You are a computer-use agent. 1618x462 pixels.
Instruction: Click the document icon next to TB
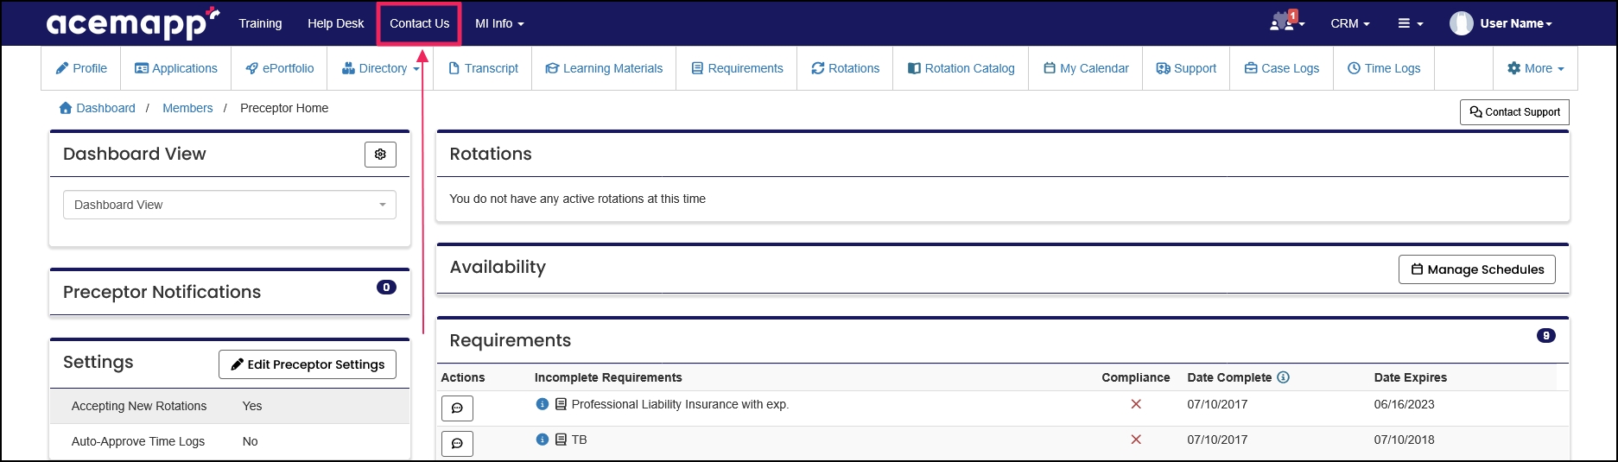561,440
